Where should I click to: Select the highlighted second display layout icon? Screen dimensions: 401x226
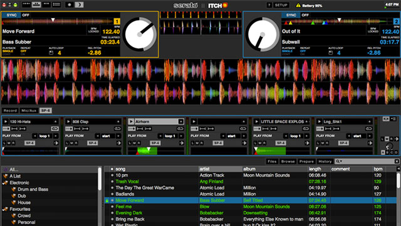coord(36,4)
